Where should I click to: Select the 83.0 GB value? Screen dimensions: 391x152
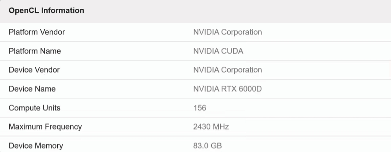pyautogui.click(x=207, y=146)
